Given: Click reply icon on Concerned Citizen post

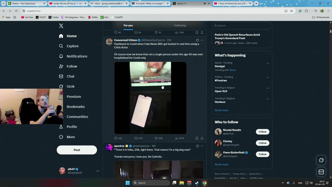Looking at the screenshot, I should 116,138.
